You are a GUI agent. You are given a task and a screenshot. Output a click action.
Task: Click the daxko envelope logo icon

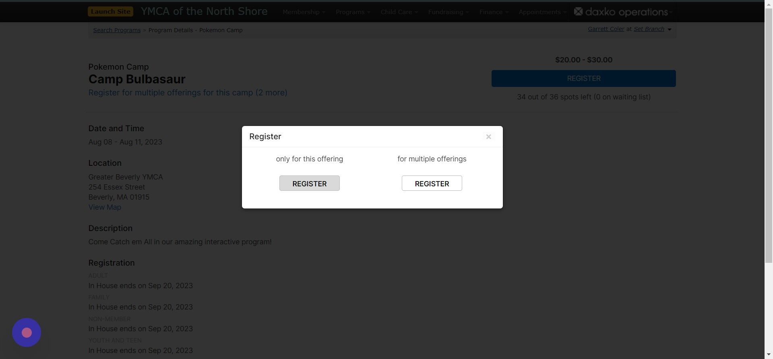pos(578,12)
